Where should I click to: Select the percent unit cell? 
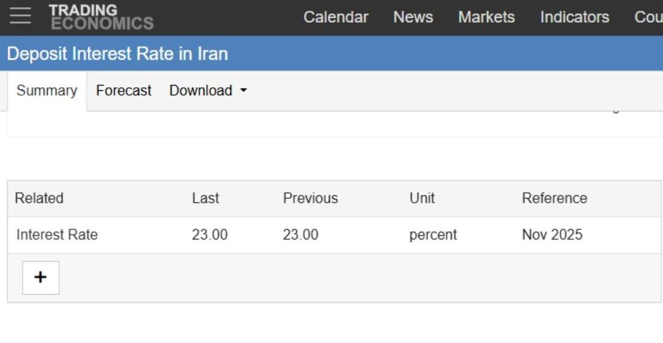pyautogui.click(x=433, y=235)
